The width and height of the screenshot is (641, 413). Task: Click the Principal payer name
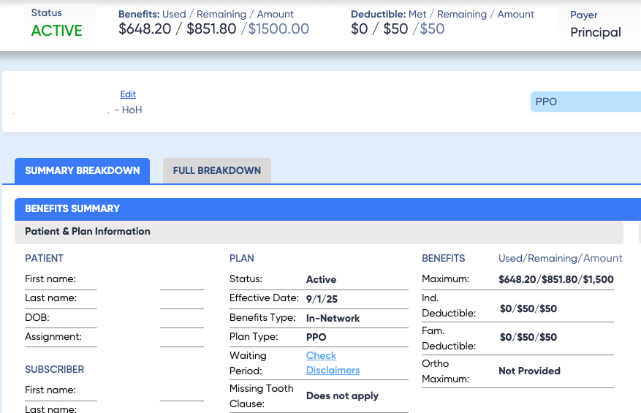click(595, 32)
